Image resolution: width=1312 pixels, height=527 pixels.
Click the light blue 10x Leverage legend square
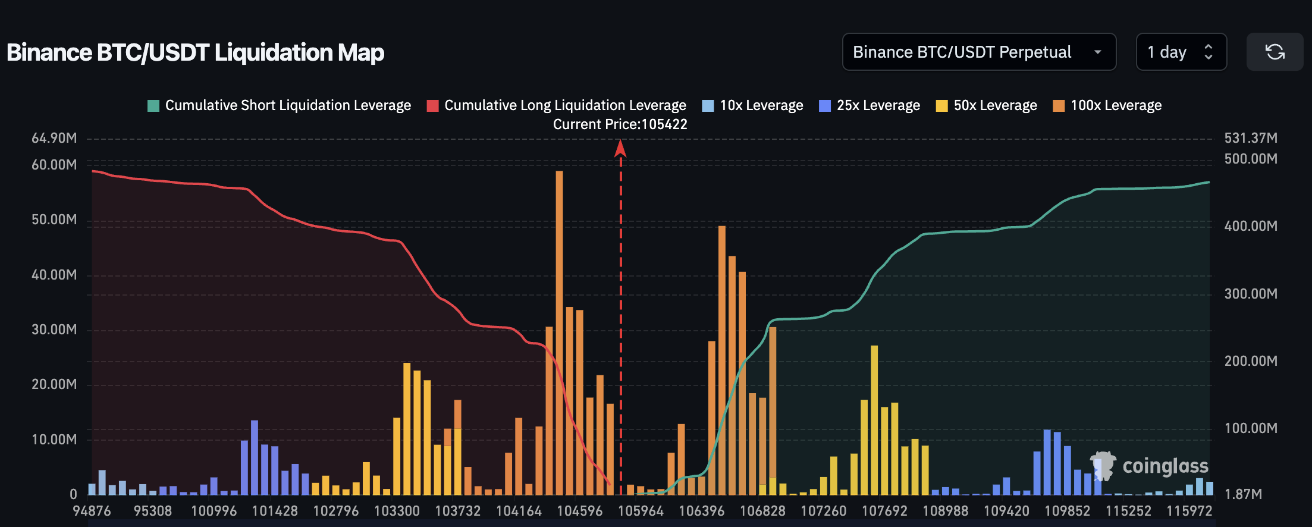point(708,106)
